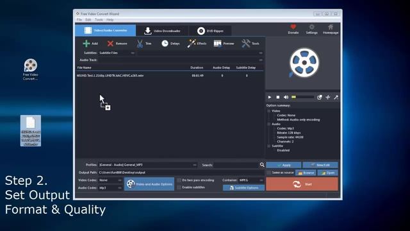Click the pin icon in preview controls
Screen dimensions: 410x231
pyautogui.click(x=336, y=97)
